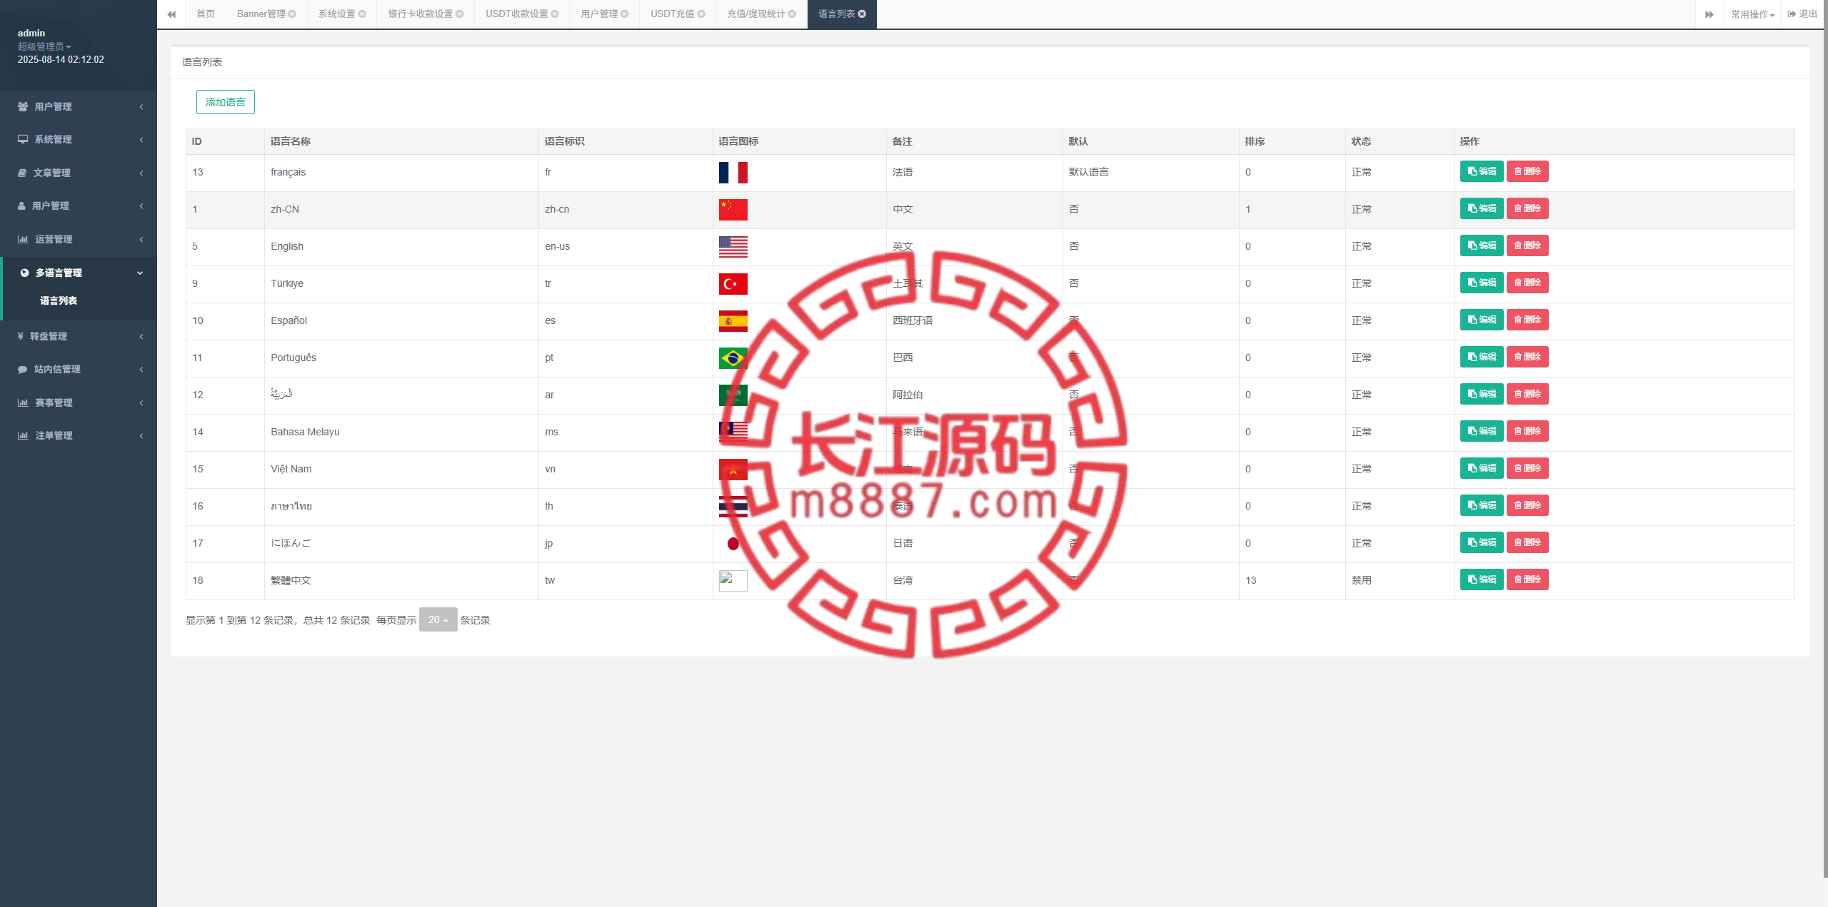This screenshot has width=1828, height=907.
Task: Delete the English language row
Action: click(1527, 245)
